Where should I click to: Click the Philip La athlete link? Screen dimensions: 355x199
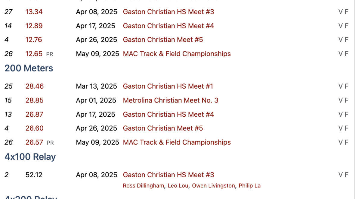[x=249, y=186]
